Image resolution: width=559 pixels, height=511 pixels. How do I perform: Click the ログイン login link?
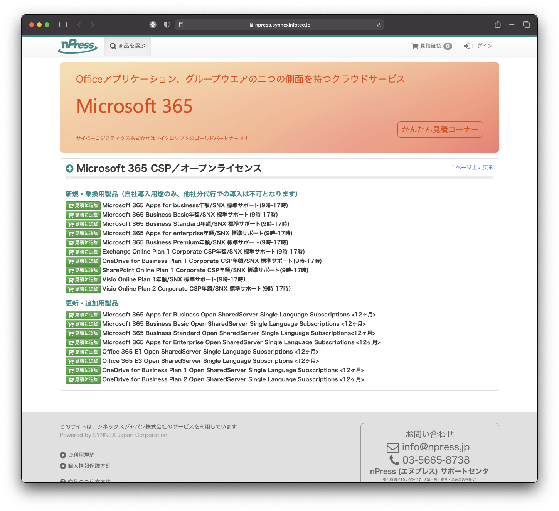pyautogui.click(x=478, y=46)
